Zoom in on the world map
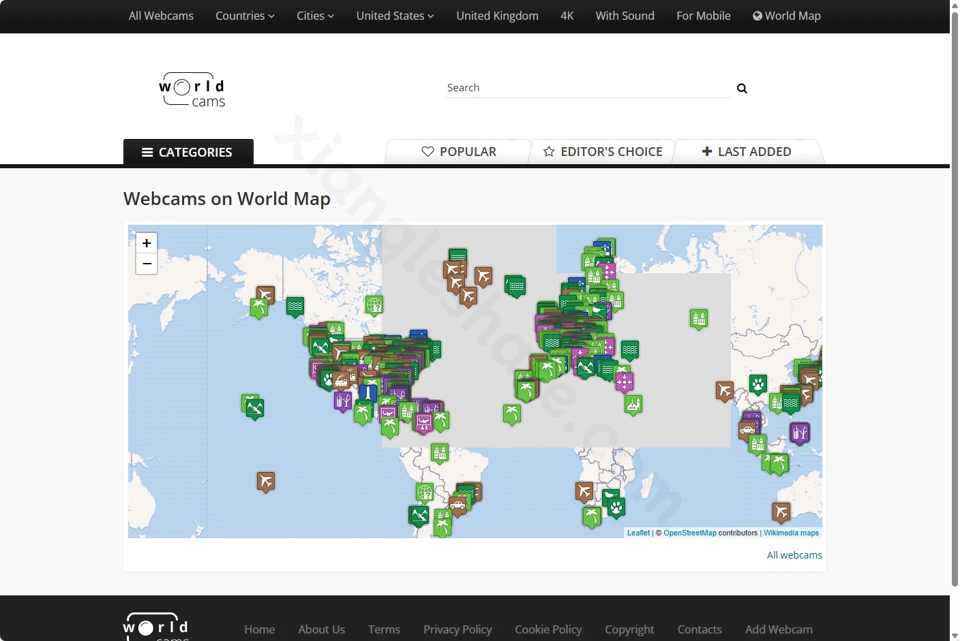The width and height of the screenshot is (960, 641). pos(147,243)
